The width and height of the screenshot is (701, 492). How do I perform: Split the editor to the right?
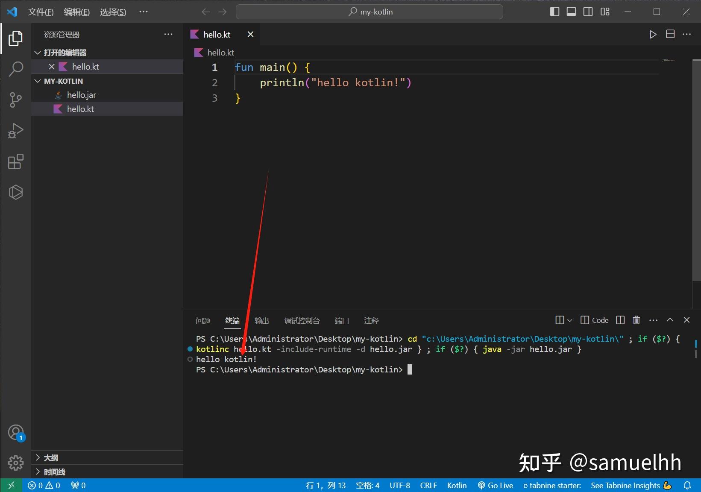(670, 34)
